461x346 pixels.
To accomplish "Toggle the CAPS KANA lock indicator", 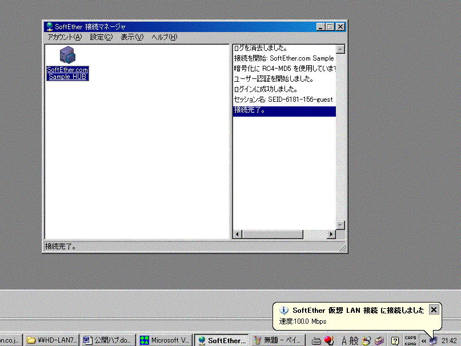I will 410,340.
